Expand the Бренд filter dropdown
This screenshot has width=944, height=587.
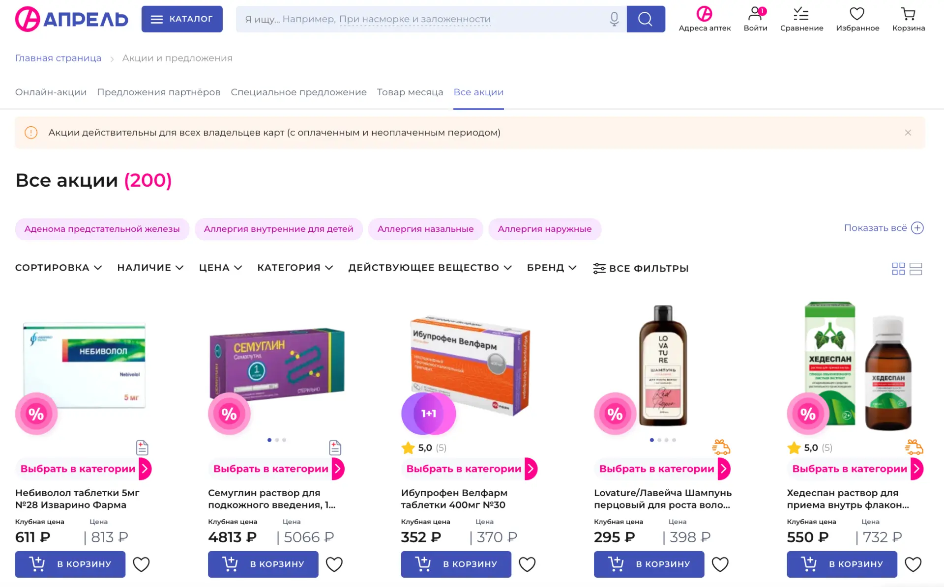pos(551,268)
